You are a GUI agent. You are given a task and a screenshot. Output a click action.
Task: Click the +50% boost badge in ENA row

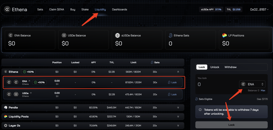pos(39,82)
